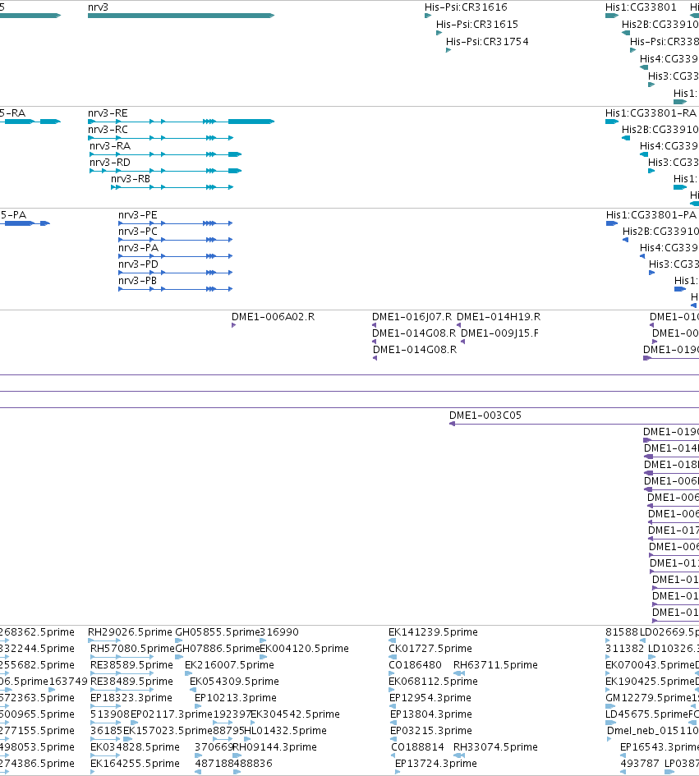Click HL01432.5prime EST label
The height and width of the screenshot is (776, 699).
(285, 731)
